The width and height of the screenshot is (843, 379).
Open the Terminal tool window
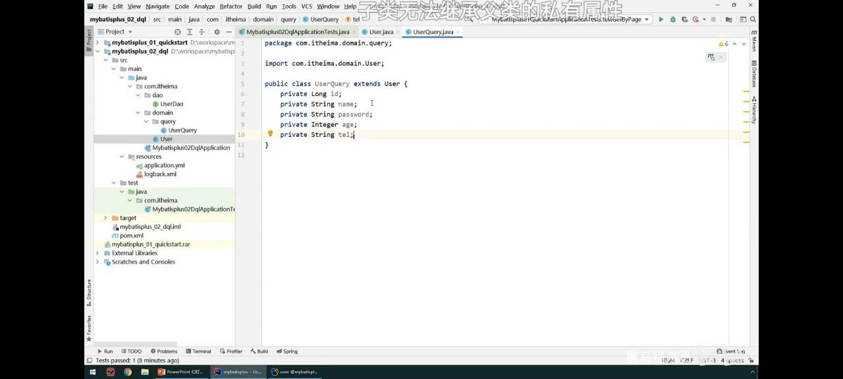click(198, 351)
